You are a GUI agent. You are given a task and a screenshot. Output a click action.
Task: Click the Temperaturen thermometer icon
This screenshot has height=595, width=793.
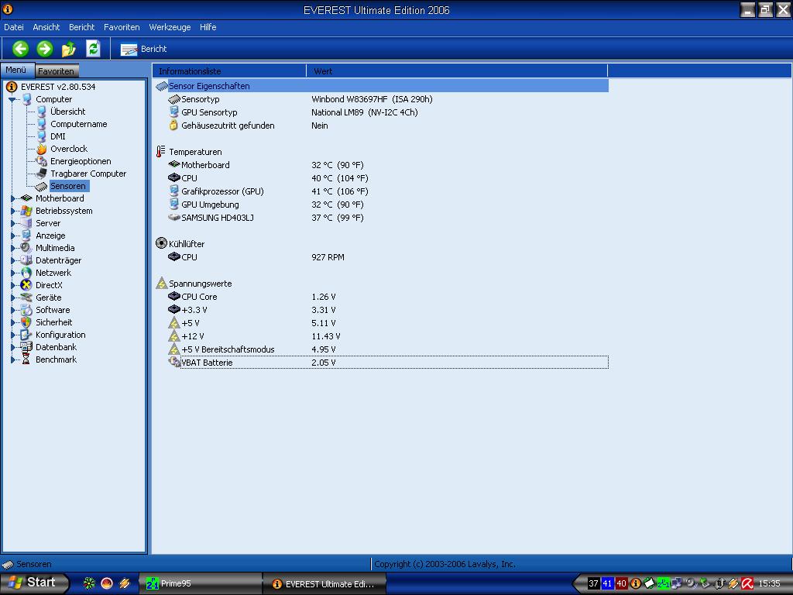point(161,151)
